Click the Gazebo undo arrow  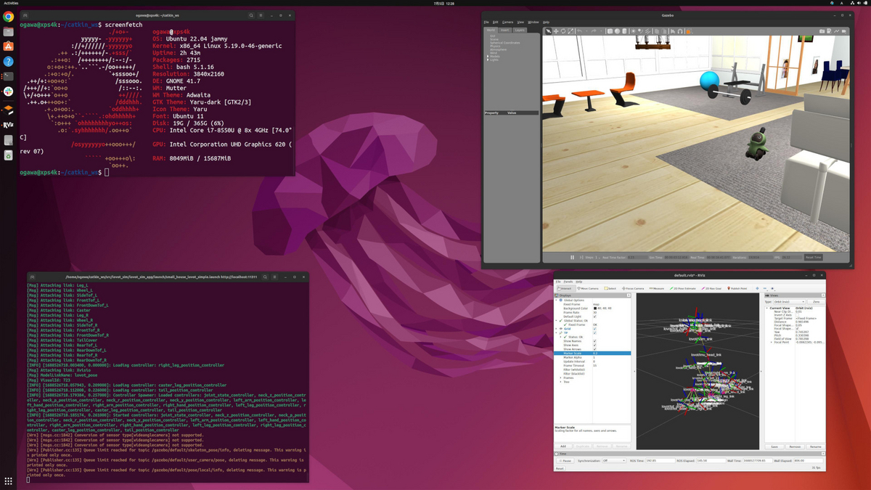(580, 31)
